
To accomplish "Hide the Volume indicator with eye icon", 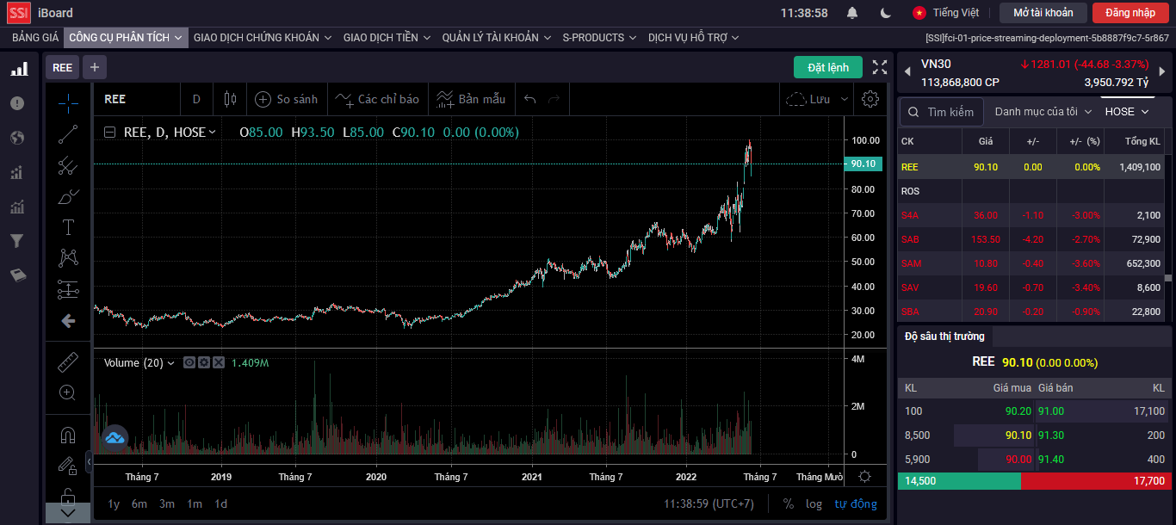I will [189, 363].
